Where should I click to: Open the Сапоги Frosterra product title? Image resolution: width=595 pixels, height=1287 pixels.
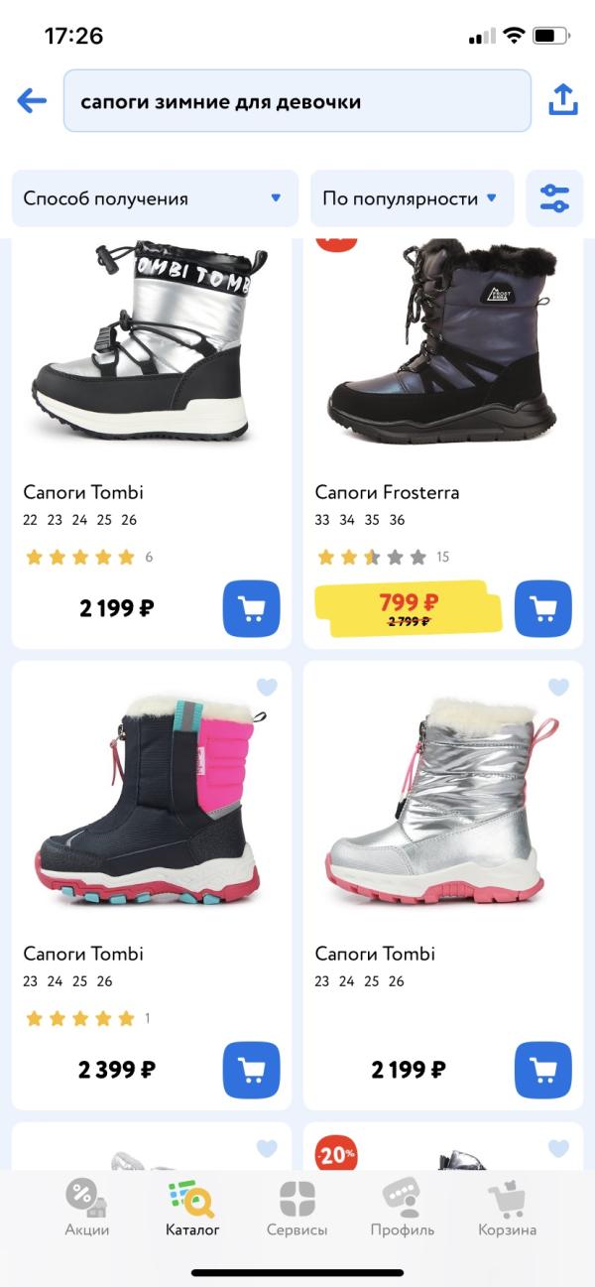click(387, 492)
